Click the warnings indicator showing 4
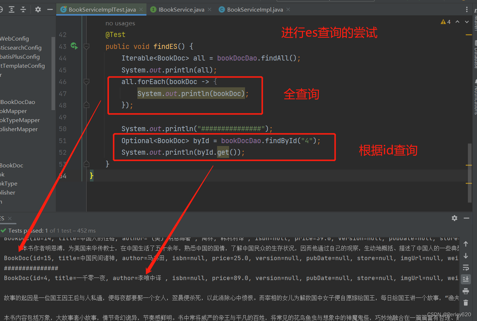Viewport: 477px width, 321px height. coord(445,22)
